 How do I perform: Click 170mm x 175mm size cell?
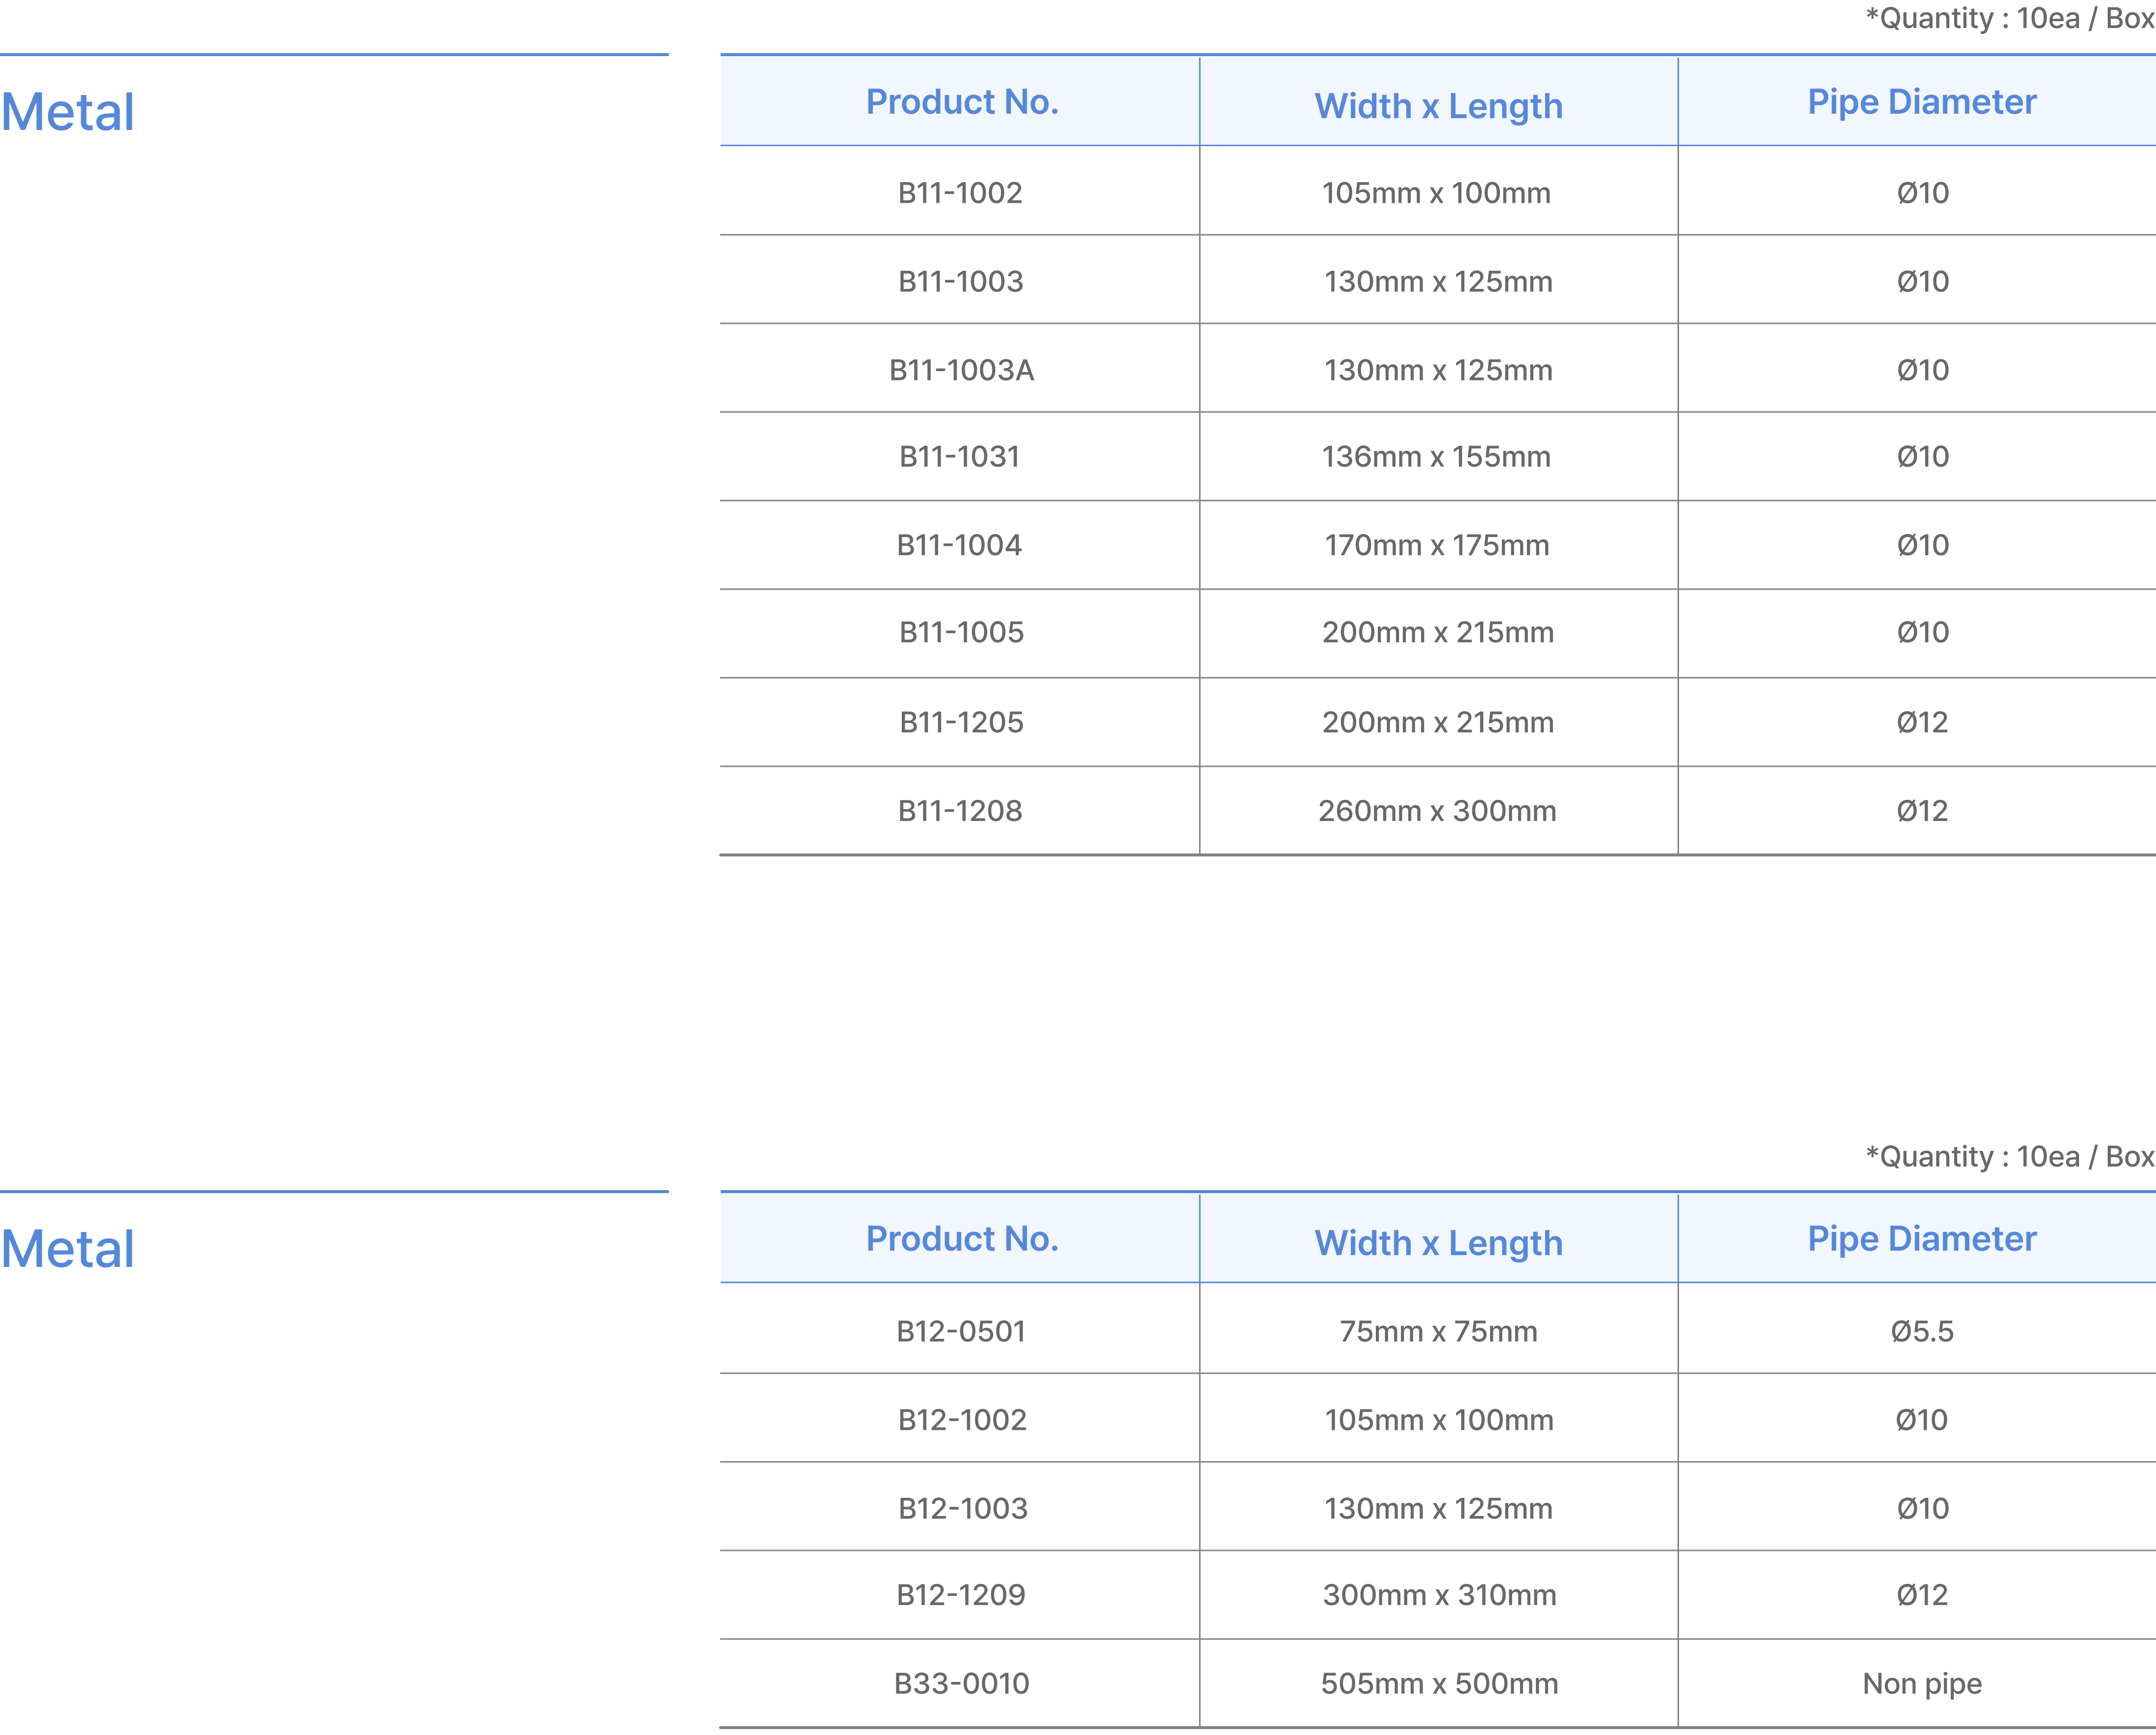coord(1437,545)
